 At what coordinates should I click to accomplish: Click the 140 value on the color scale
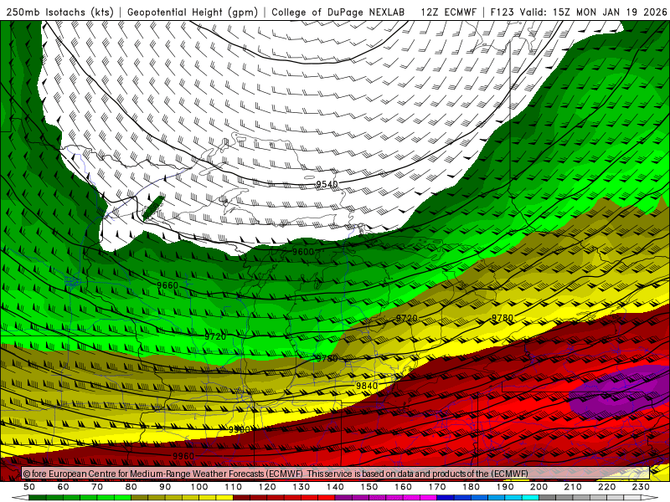[335, 487]
